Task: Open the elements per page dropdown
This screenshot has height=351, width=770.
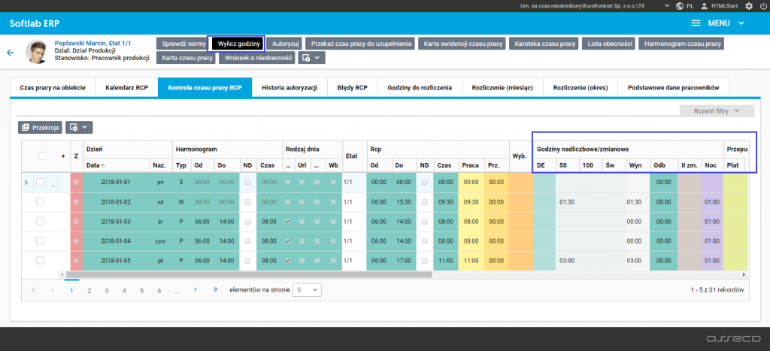Action: coord(307,289)
